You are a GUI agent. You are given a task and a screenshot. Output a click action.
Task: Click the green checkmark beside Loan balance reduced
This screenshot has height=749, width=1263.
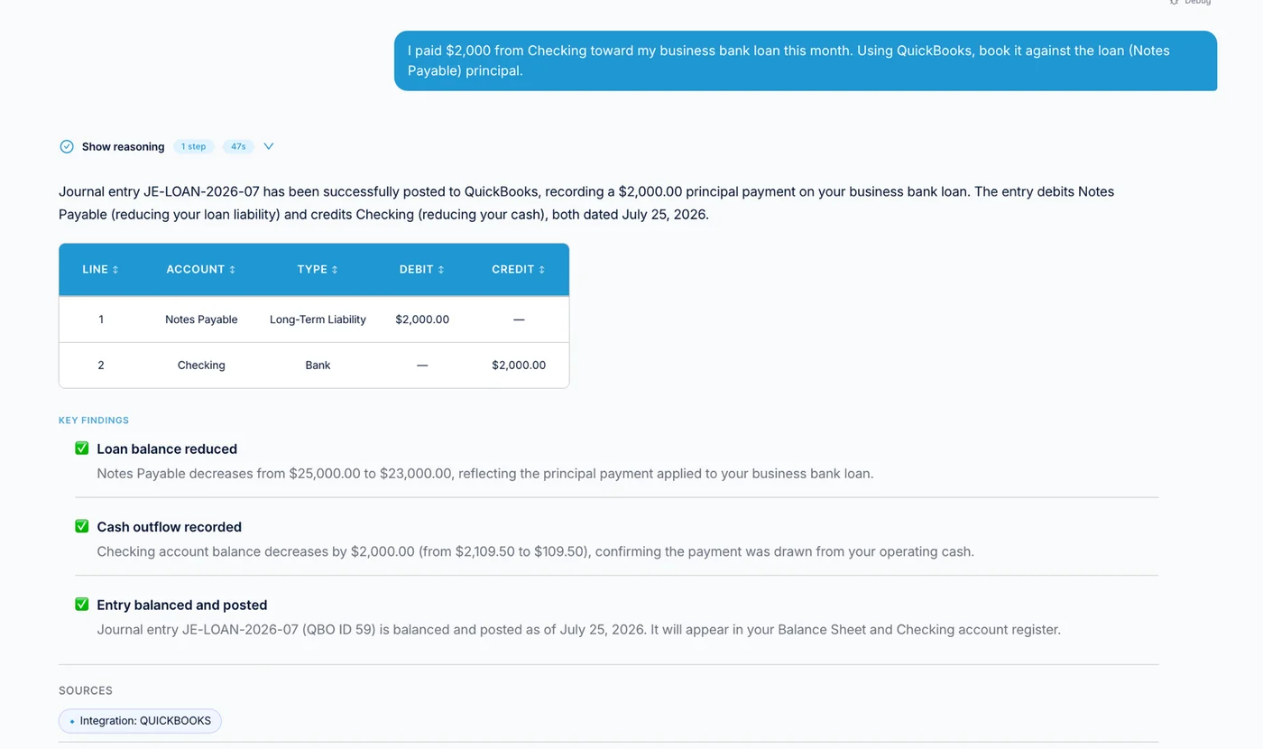(82, 448)
